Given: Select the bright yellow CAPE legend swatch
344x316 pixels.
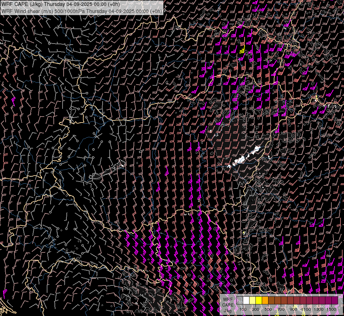Looking at the screenshot, I should (259, 301).
